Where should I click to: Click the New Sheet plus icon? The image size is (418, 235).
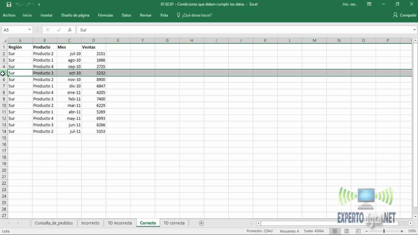tap(201, 223)
